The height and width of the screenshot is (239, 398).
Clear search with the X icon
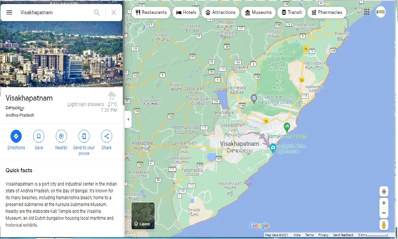pyautogui.click(x=114, y=12)
